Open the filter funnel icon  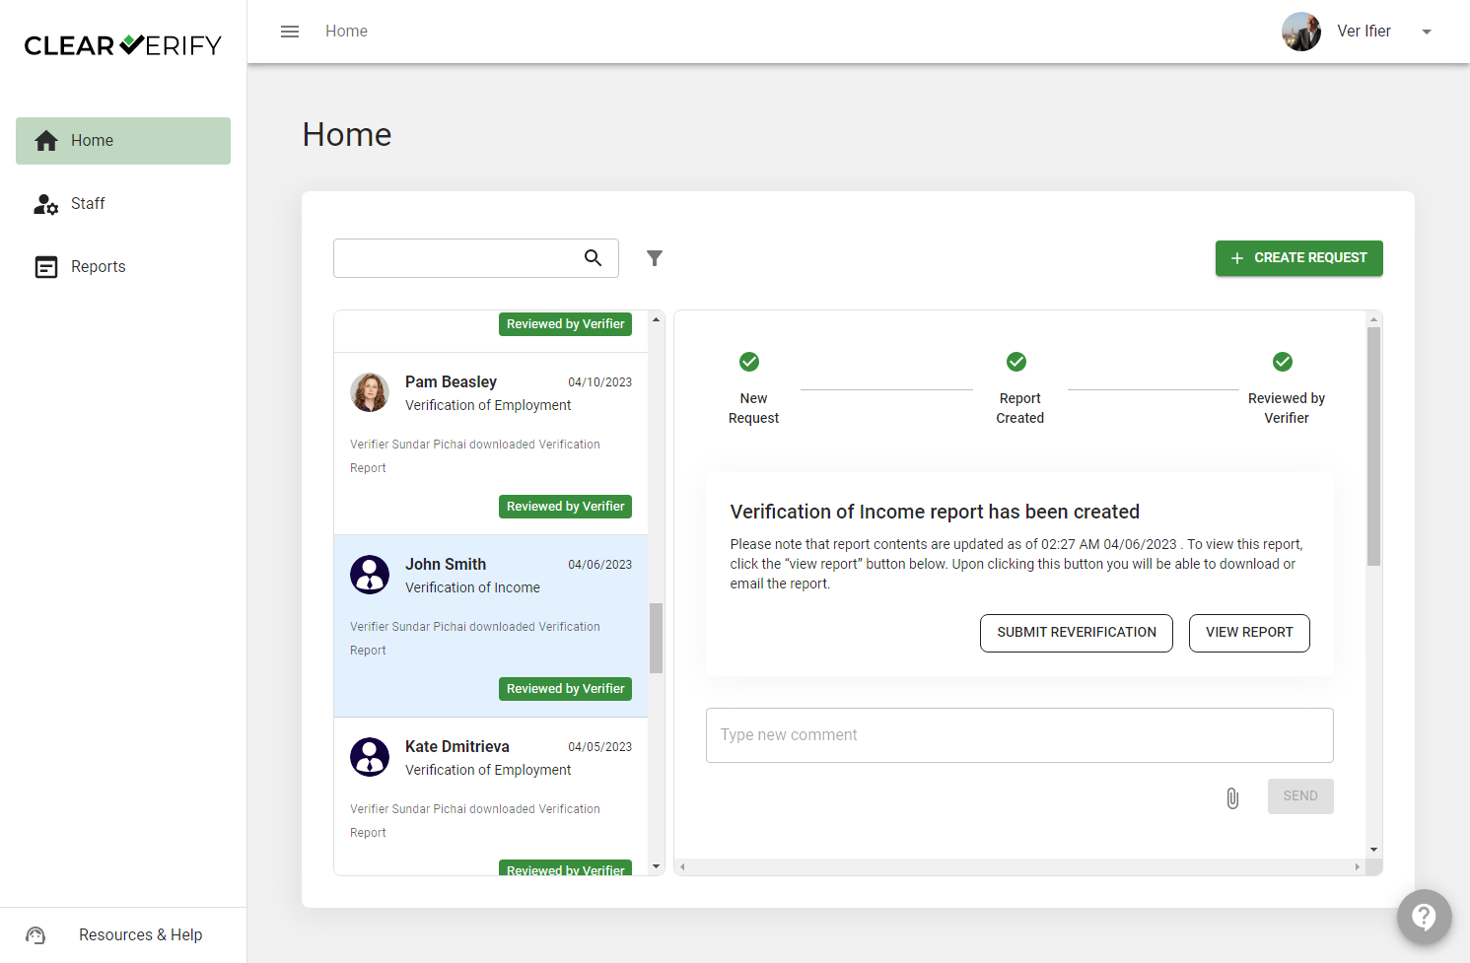pos(655,258)
